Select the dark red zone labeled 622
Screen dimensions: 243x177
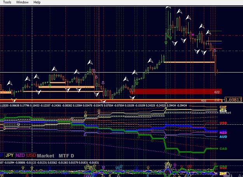coord(176,91)
